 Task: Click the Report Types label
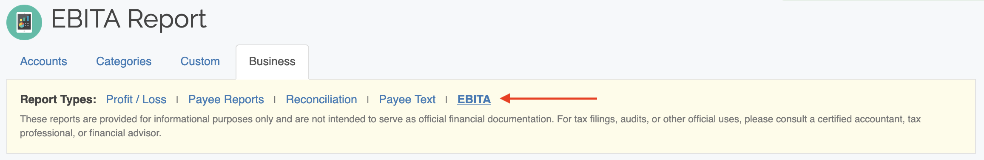pos(58,99)
